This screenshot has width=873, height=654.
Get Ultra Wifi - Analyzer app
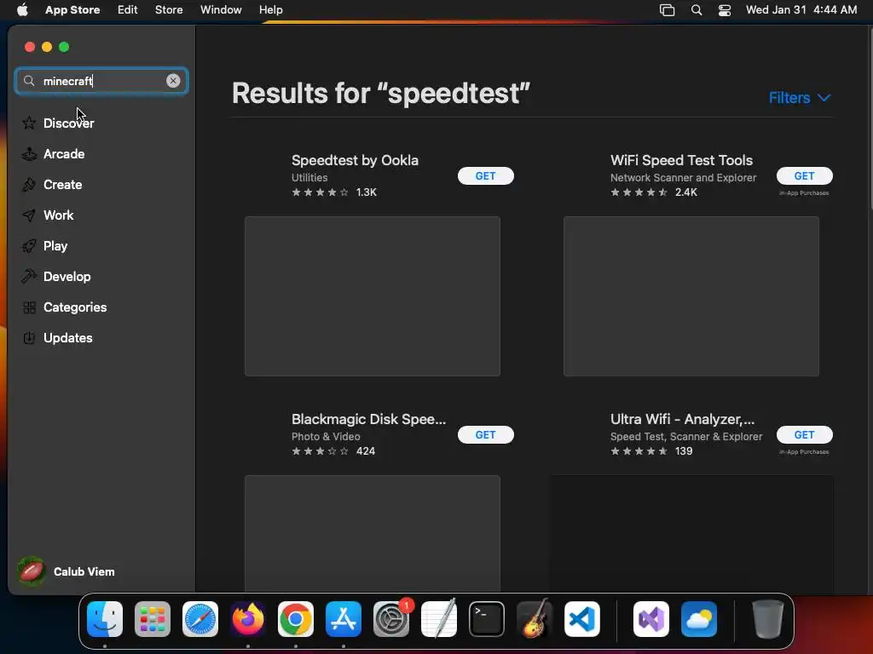pos(805,435)
